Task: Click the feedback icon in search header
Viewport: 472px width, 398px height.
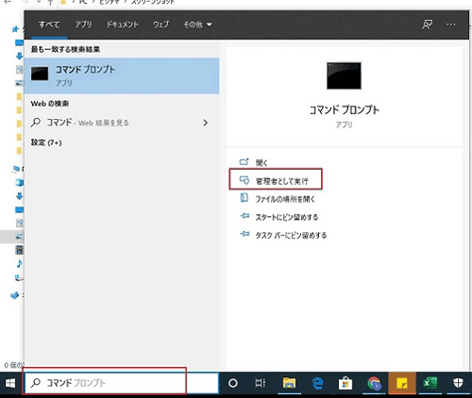Action: [x=427, y=25]
